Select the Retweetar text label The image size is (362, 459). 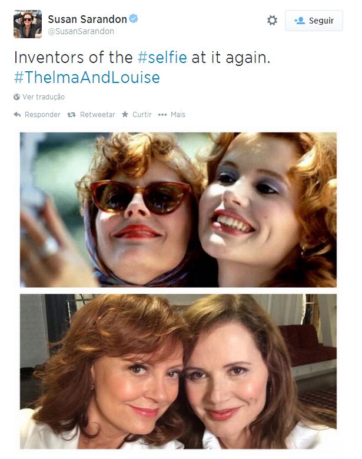[98, 115]
